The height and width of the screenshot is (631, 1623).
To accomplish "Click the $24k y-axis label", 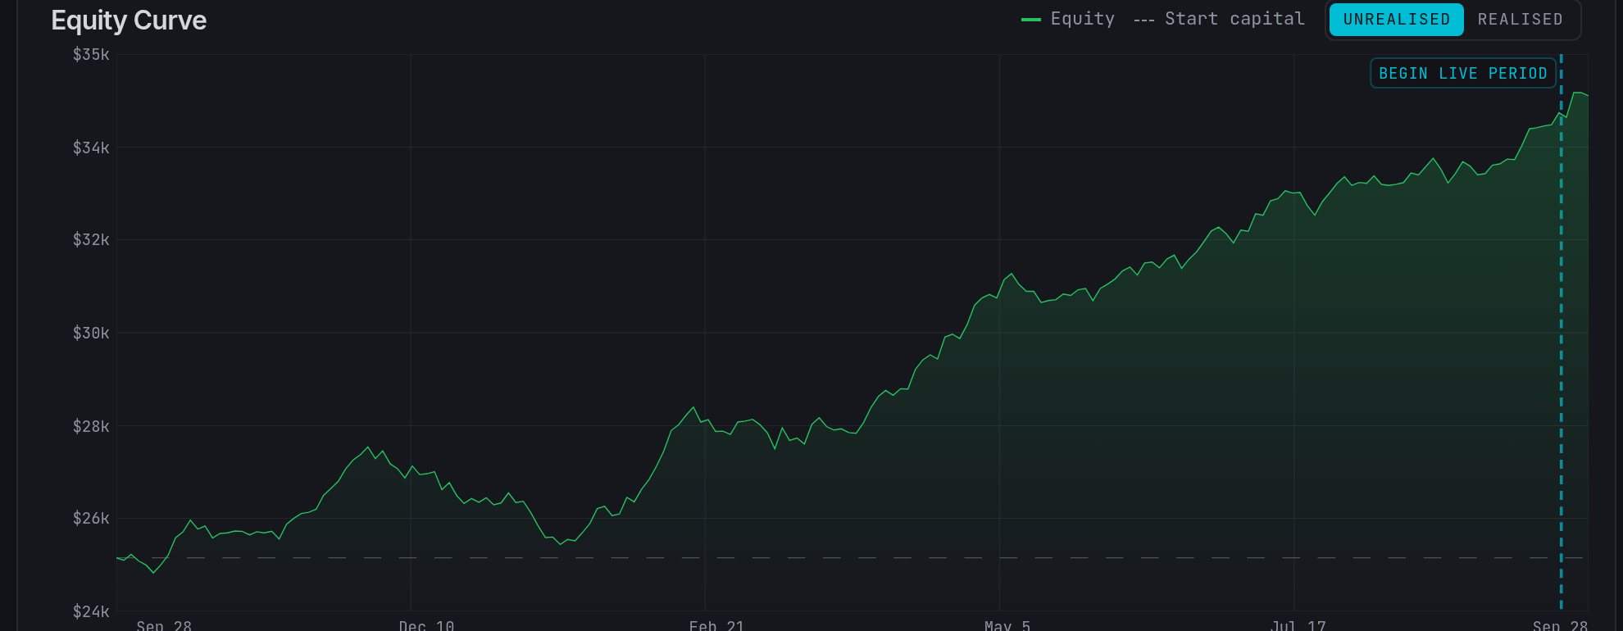I will [91, 611].
